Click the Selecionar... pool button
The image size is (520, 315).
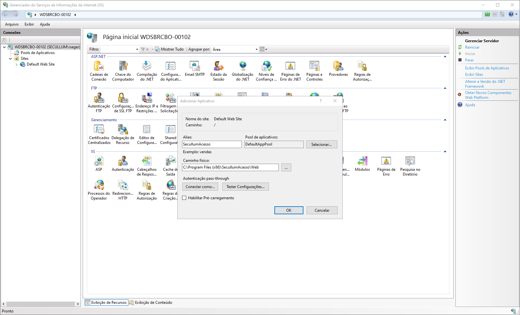click(x=321, y=145)
